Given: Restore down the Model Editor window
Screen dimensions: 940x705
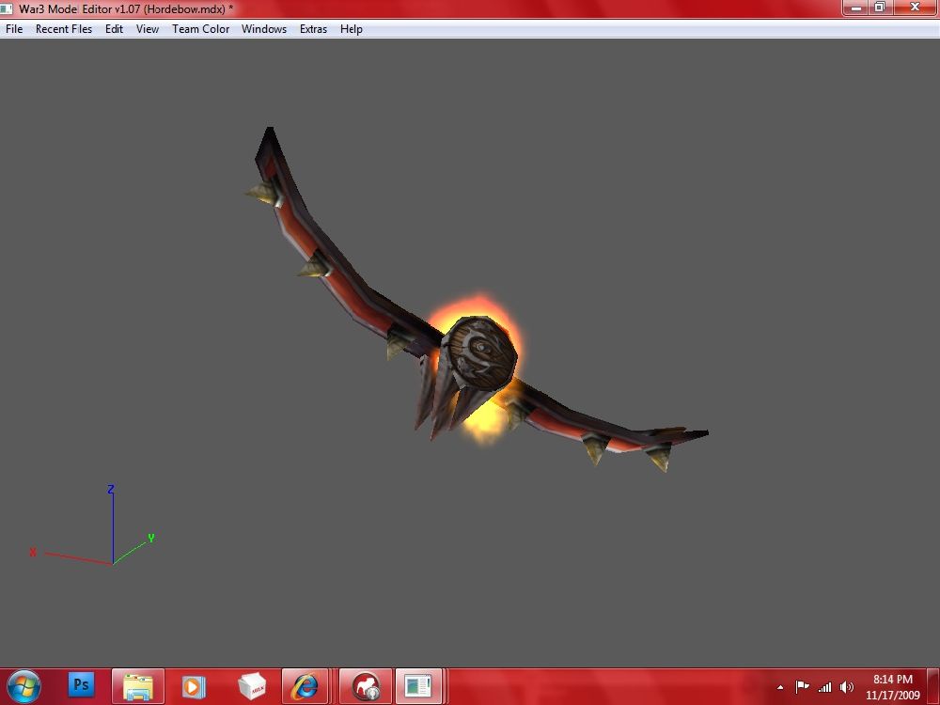Looking at the screenshot, I should pyautogui.click(x=880, y=8).
